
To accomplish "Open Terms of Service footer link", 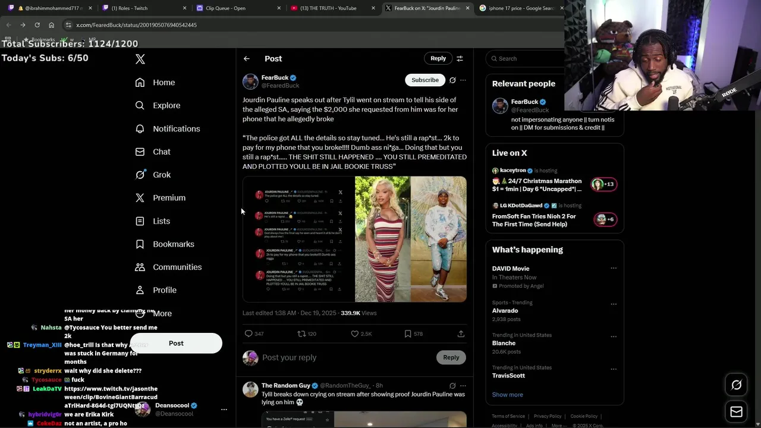I will coord(508,416).
